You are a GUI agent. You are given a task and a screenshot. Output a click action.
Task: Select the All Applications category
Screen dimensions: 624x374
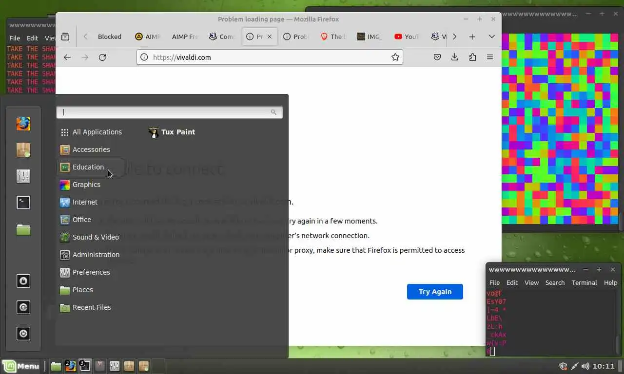pos(91,132)
